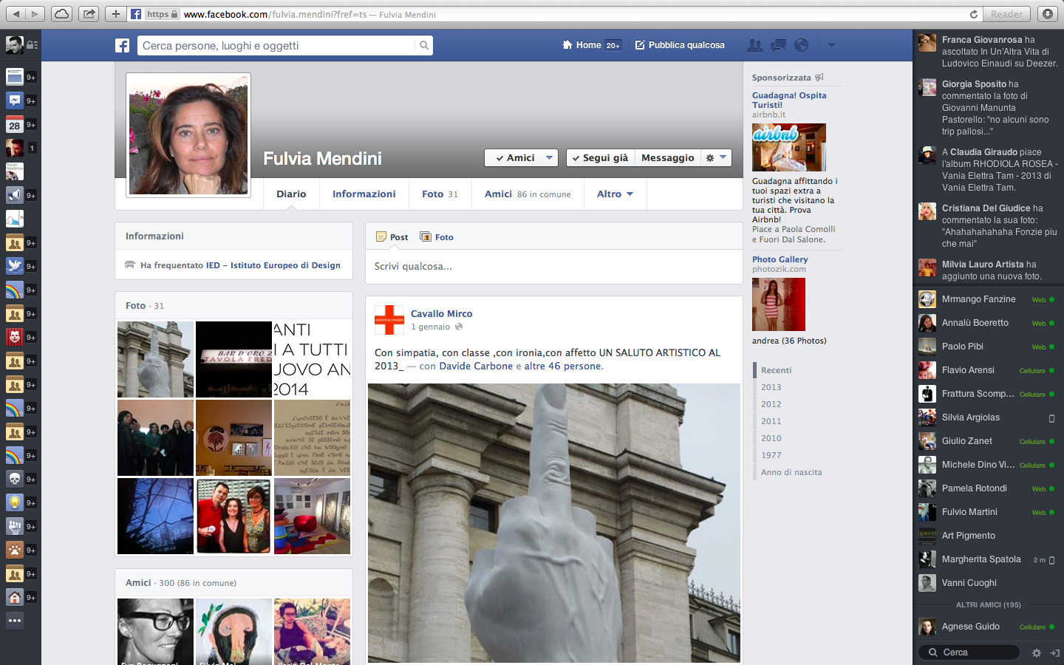Switch to the Informazioni tab
The image size is (1064, 665).
(364, 194)
